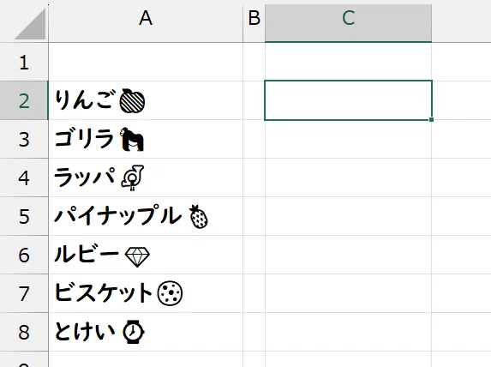Select row 4 header
This screenshot has width=491, height=367.
tap(24, 177)
